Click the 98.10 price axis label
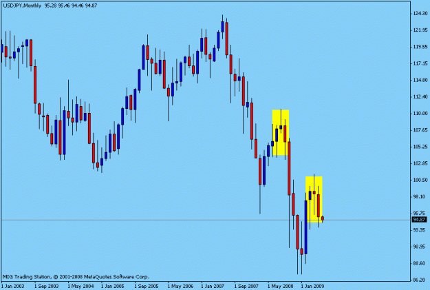 click(x=420, y=196)
